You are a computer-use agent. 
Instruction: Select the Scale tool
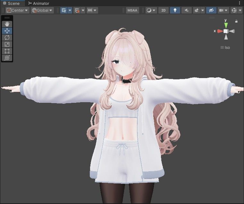7,44
